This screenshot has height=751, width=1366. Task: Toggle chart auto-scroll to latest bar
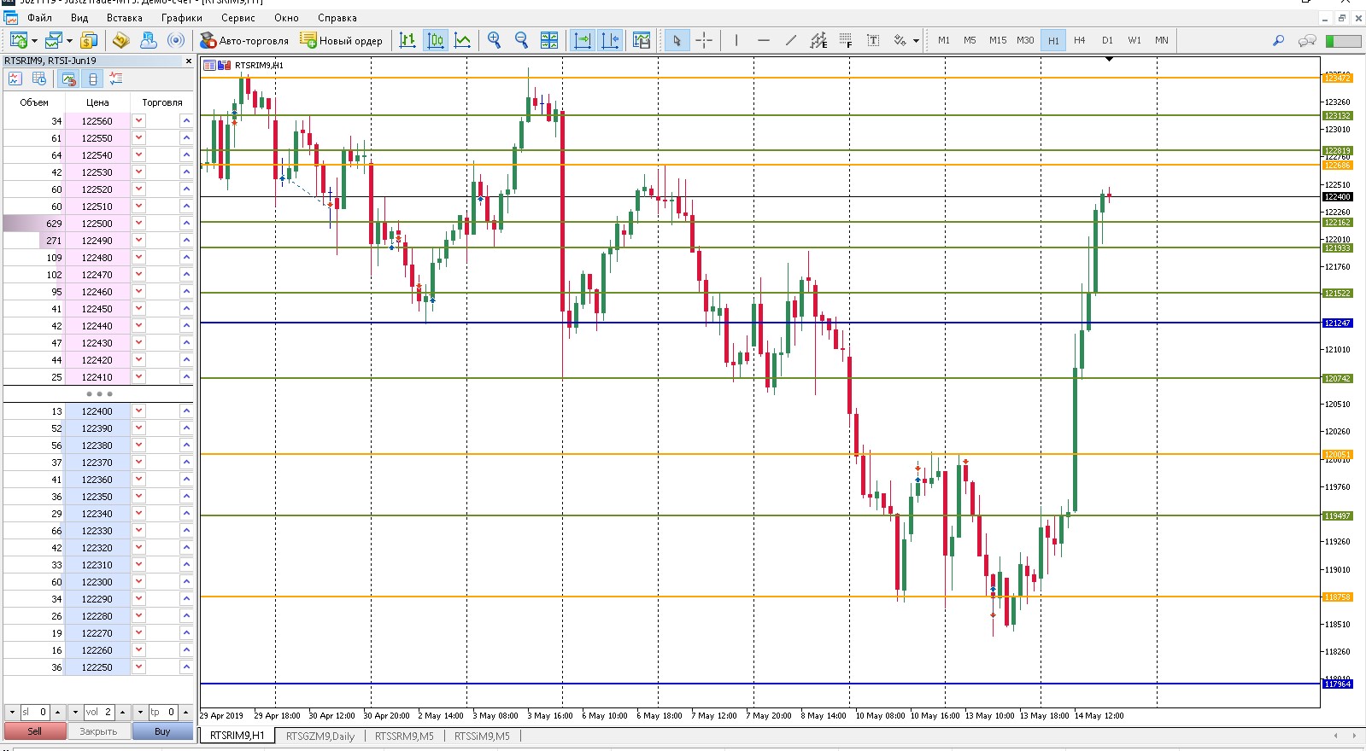click(x=583, y=40)
